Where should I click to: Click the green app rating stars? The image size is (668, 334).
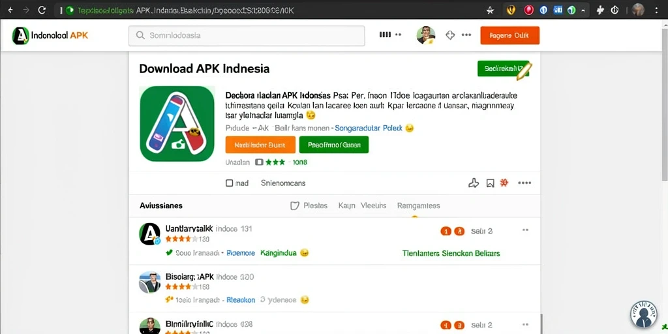275,162
